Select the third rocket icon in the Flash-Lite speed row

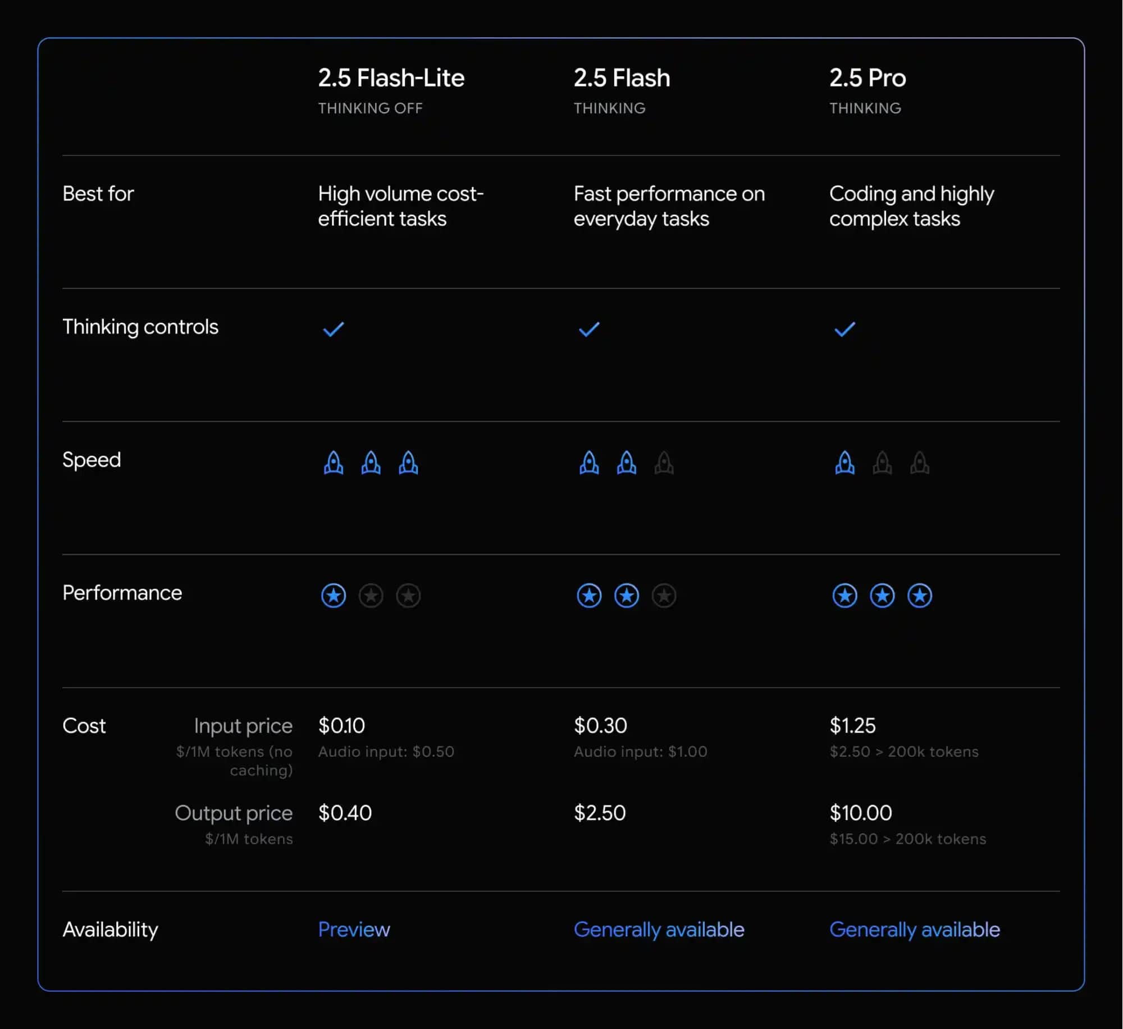pyautogui.click(x=408, y=463)
